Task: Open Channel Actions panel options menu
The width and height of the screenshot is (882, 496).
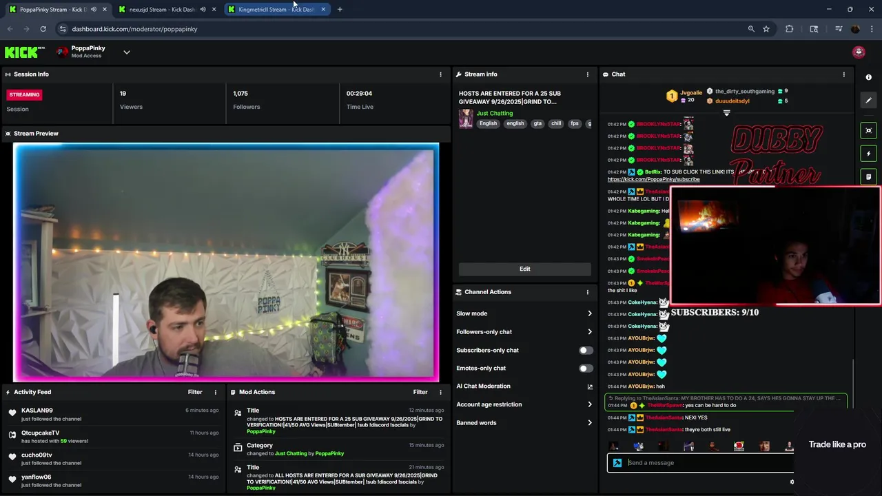Action: click(x=588, y=292)
